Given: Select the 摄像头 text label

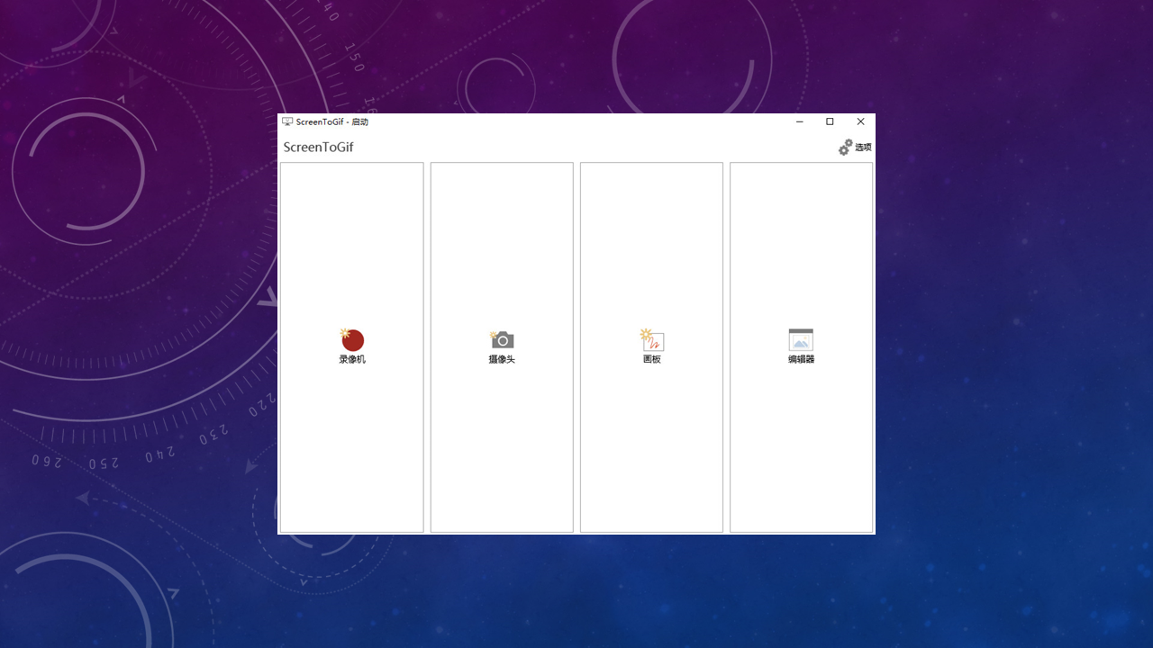Looking at the screenshot, I should coord(502,359).
